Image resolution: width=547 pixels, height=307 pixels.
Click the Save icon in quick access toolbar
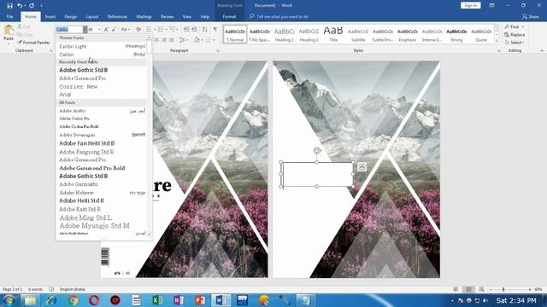click(x=9, y=6)
